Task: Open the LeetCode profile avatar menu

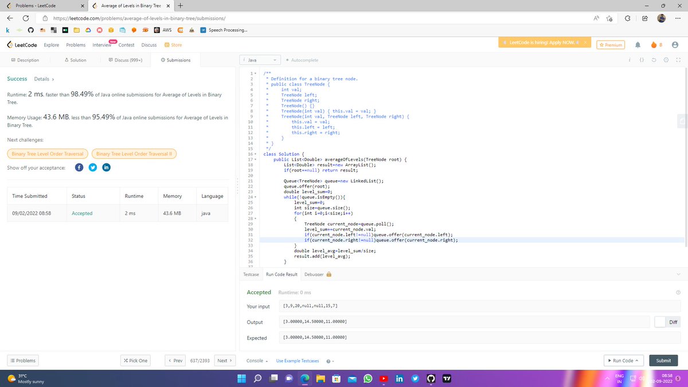Action: [x=674, y=45]
